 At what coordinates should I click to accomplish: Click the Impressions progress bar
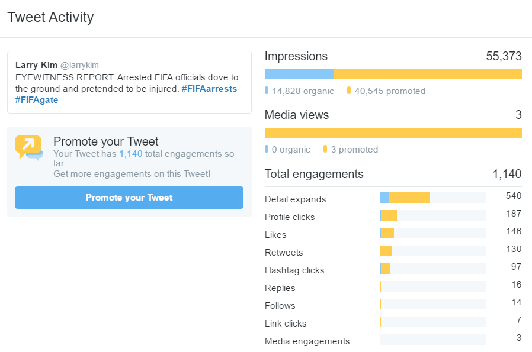click(x=393, y=73)
